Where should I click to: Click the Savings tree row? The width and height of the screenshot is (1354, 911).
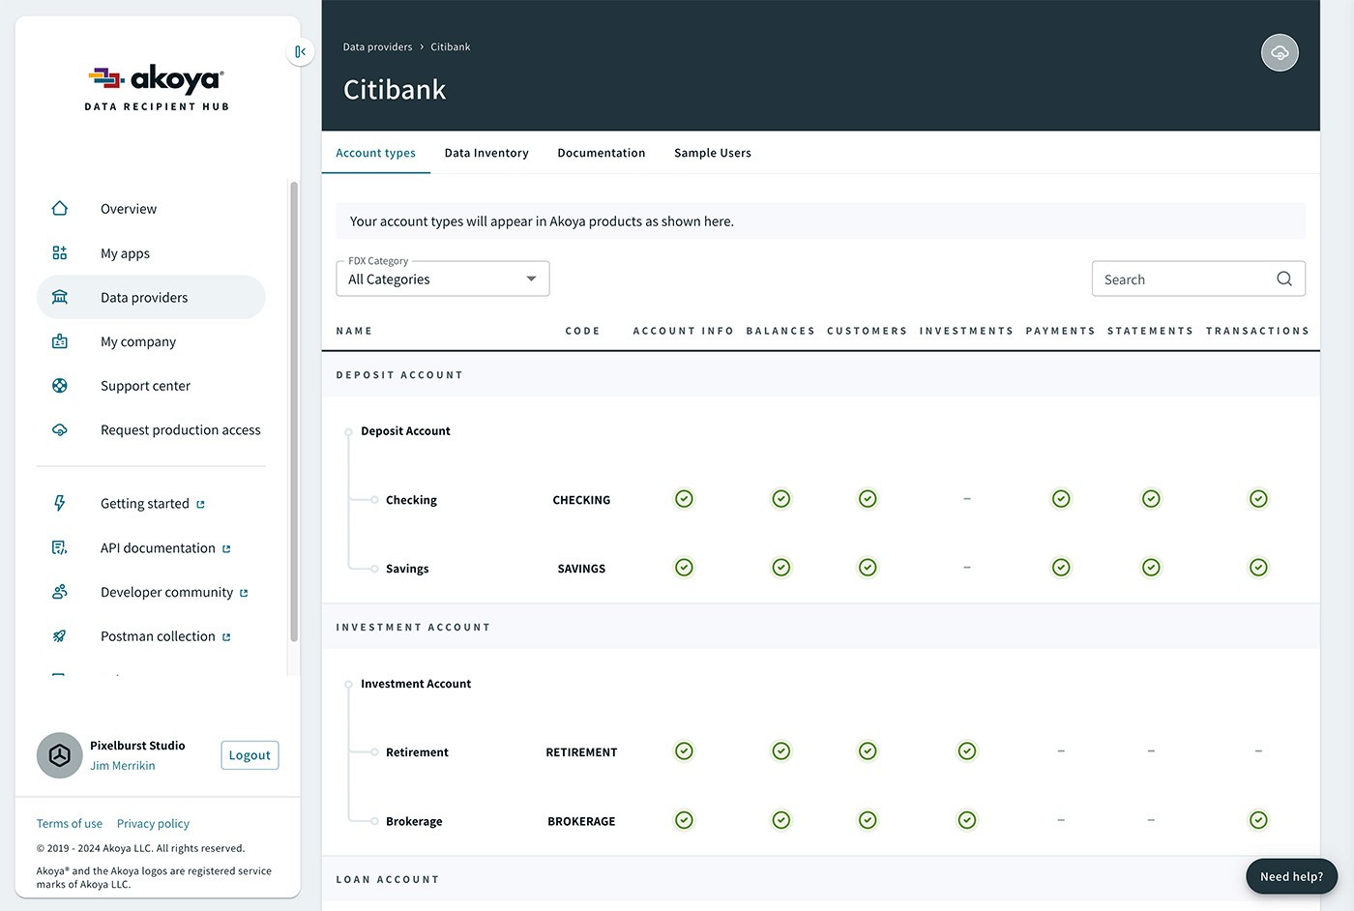tap(820, 569)
